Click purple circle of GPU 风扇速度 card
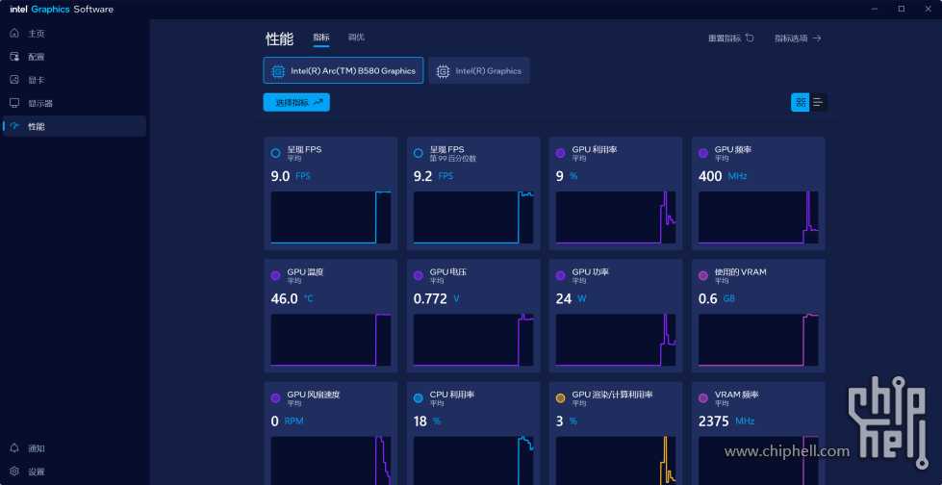942x485 pixels. click(x=276, y=398)
